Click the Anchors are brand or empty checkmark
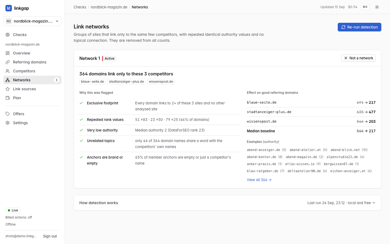 click(x=81, y=157)
